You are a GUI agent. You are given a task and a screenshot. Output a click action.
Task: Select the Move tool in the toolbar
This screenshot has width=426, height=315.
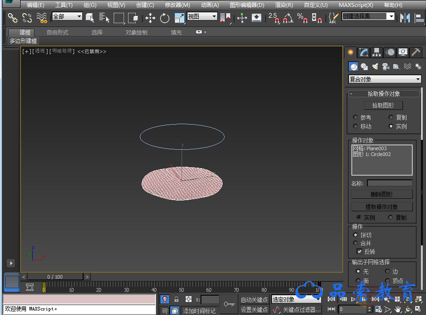pyautogui.click(x=151, y=18)
